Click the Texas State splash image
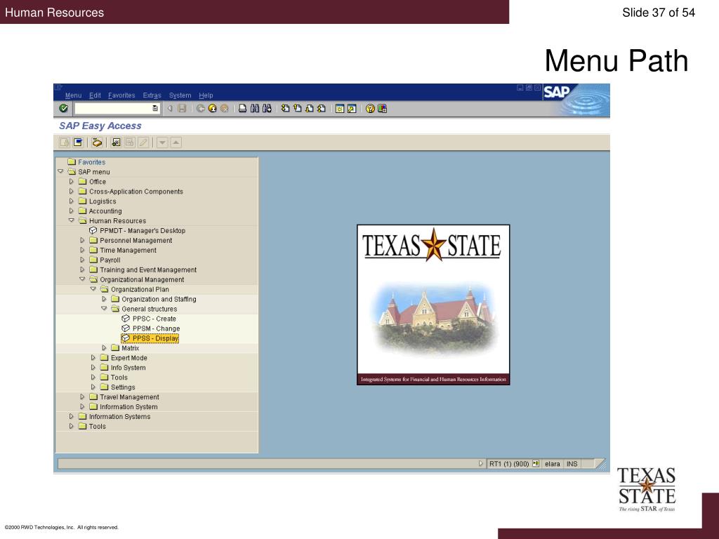Image resolution: width=719 pixels, height=539 pixels. point(433,305)
